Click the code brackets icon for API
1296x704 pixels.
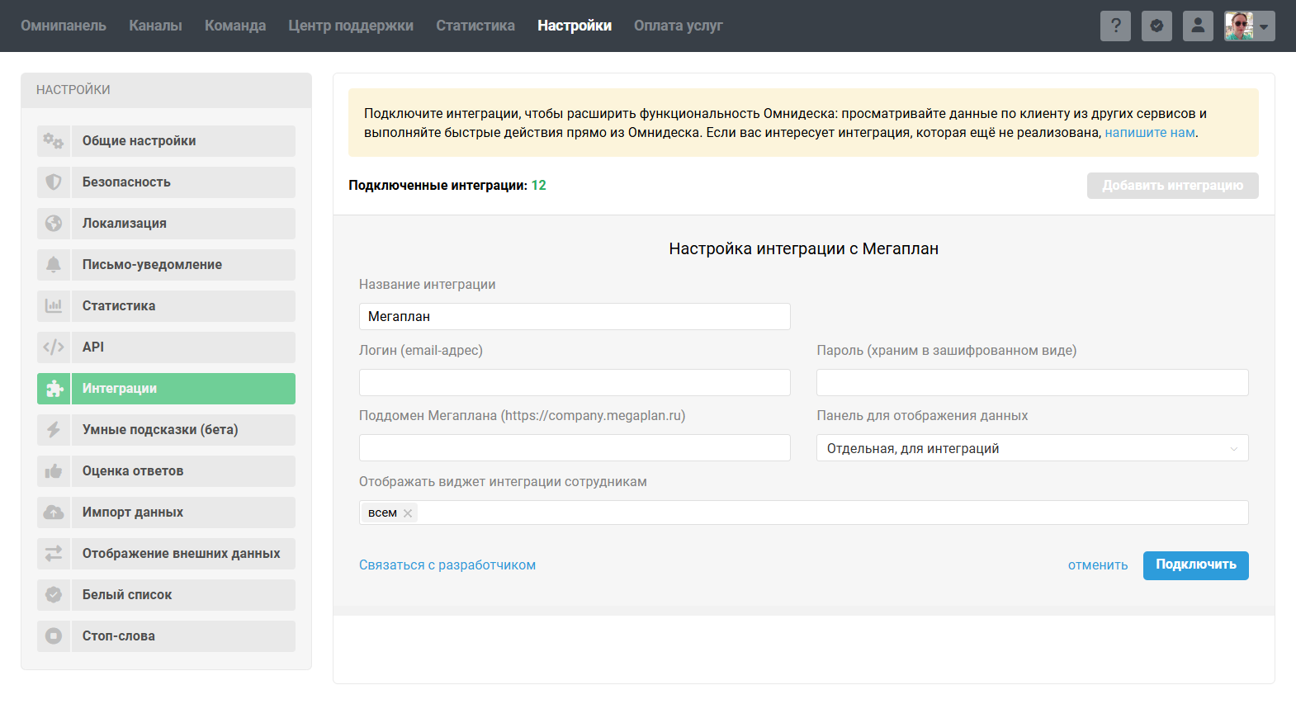pyautogui.click(x=54, y=347)
